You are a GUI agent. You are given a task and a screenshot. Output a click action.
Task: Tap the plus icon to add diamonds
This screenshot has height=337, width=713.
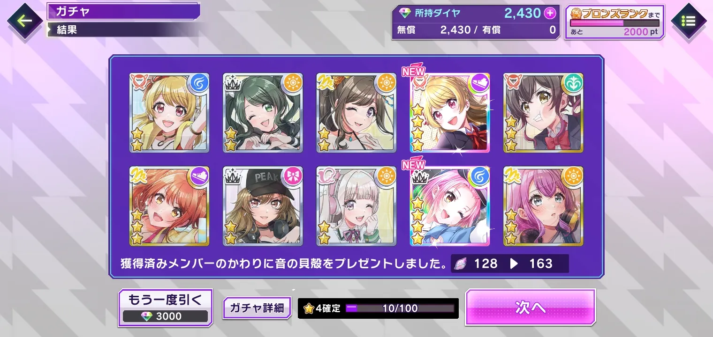[x=550, y=13]
